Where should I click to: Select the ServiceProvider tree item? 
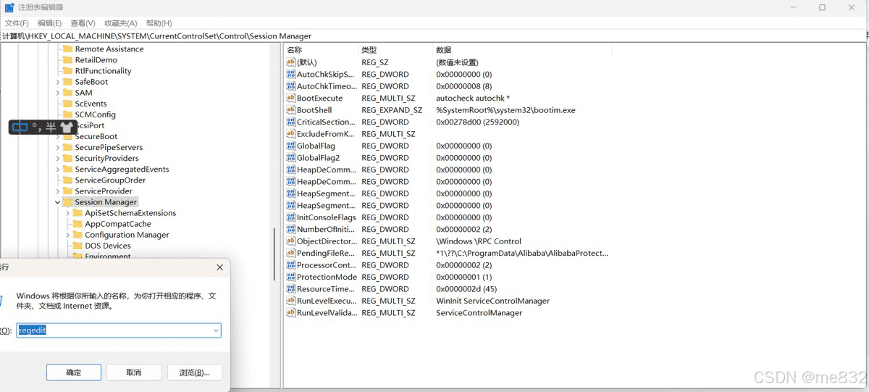[x=104, y=191]
